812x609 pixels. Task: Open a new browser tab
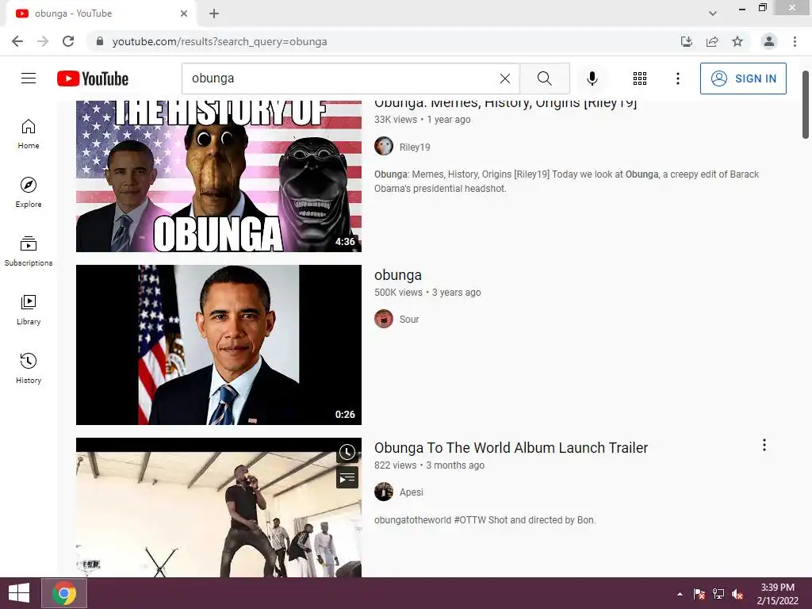pos(214,13)
